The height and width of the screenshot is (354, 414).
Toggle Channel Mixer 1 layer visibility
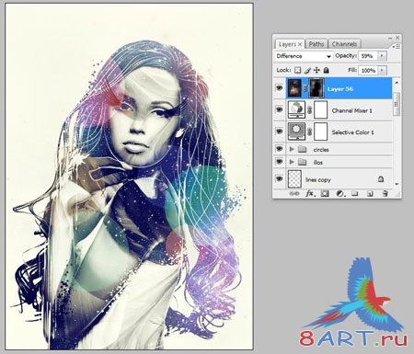(279, 109)
